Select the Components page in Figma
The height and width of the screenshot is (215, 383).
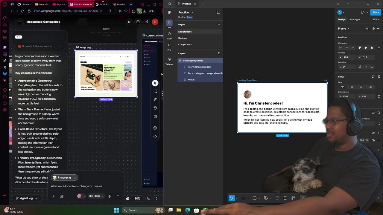pyautogui.click(x=185, y=44)
